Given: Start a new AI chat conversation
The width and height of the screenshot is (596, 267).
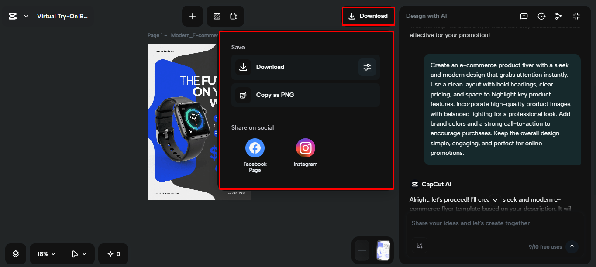Looking at the screenshot, I should (x=524, y=16).
